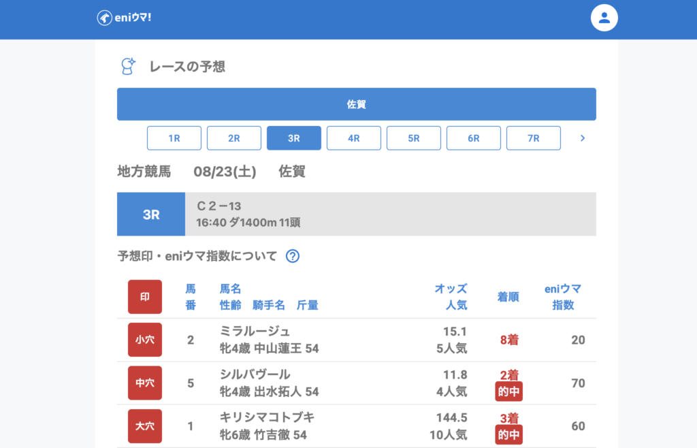The image size is (697, 448).
Task: Click the 小穴 mark badge
Action: pyautogui.click(x=145, y=340)
